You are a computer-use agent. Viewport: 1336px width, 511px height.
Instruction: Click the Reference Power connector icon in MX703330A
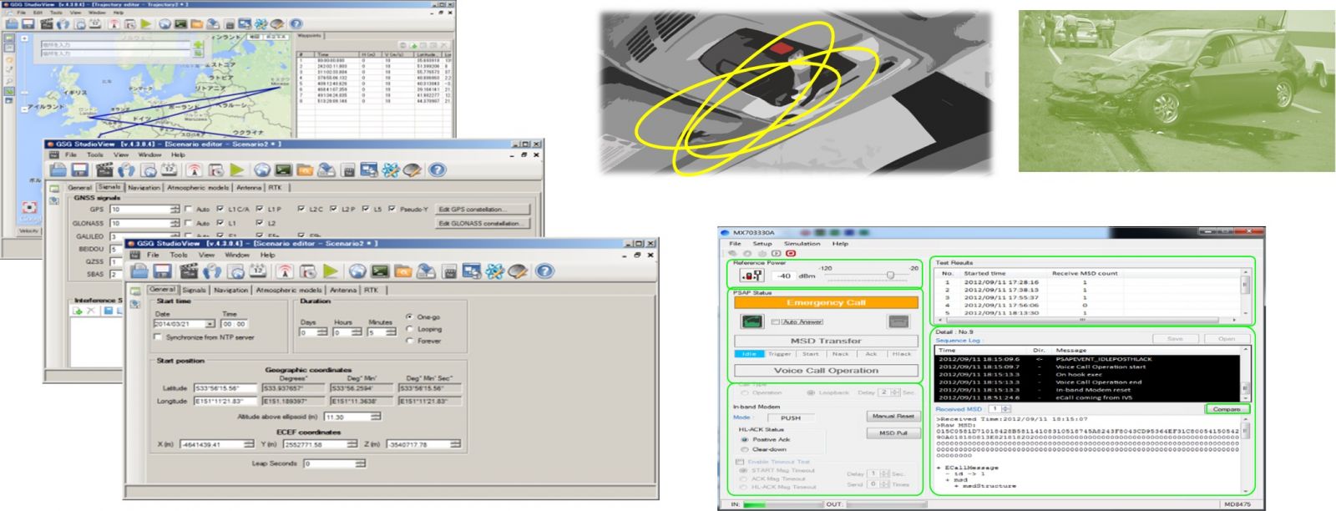pyautogui.click(x=751, y=276)
